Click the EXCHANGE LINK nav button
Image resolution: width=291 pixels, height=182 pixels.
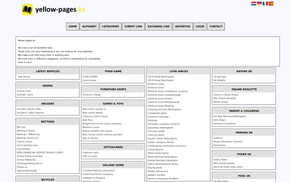pyautogui.click(x=159, y=26)
